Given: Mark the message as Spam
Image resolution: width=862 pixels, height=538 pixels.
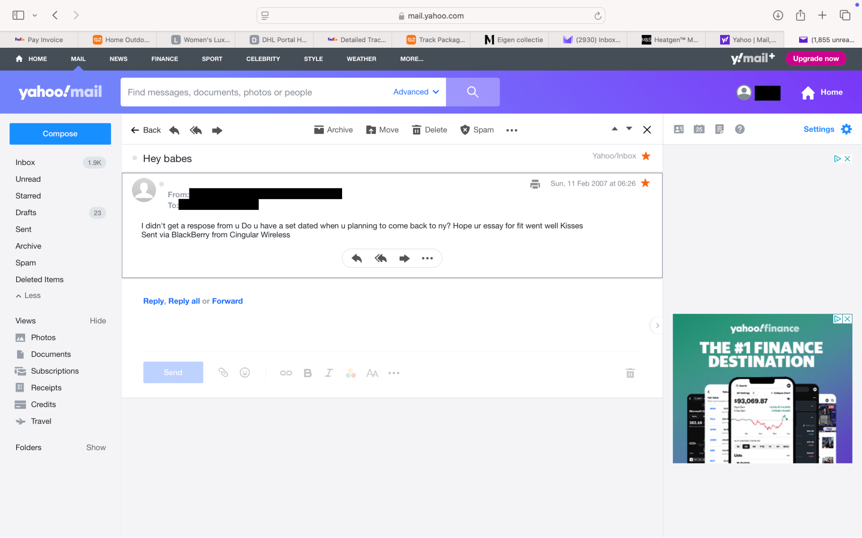Looking at the screenshot, I should coord(477,130).
